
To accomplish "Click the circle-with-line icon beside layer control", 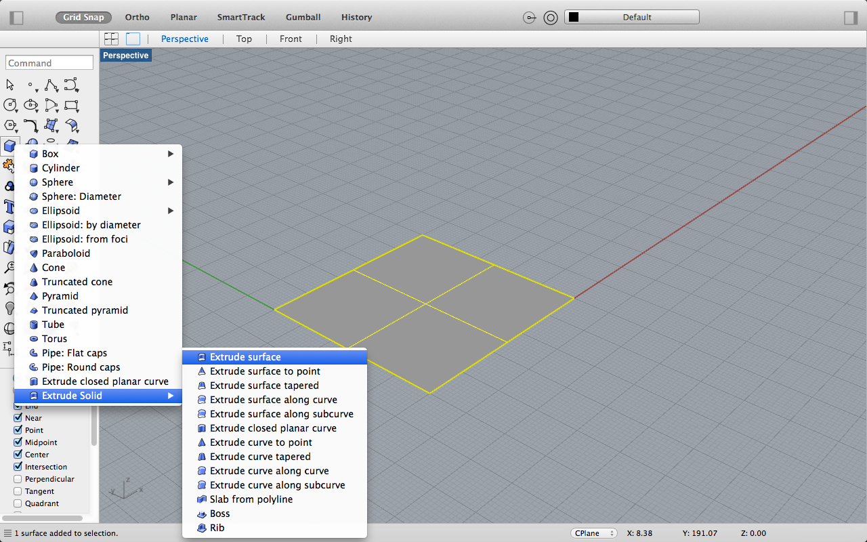I will click(530, 18).
